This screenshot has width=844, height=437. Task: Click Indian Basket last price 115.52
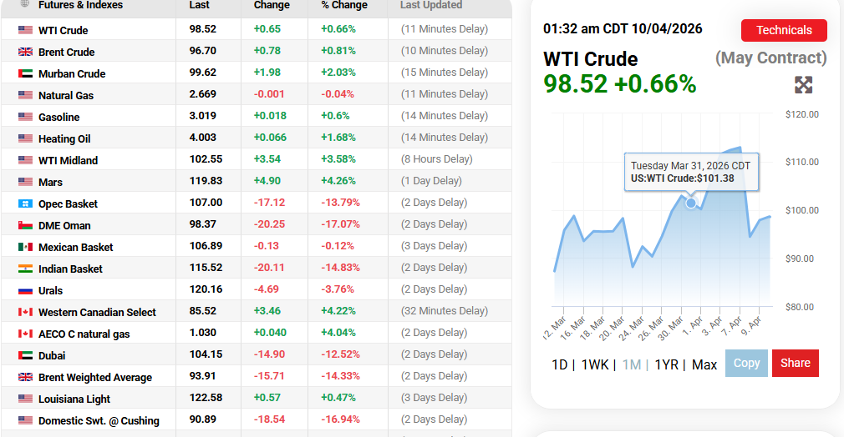206,267
